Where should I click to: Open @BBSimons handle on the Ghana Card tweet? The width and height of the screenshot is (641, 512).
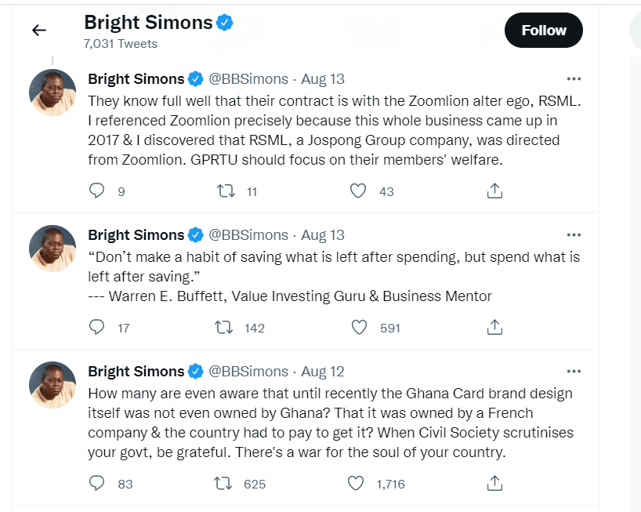pyautogui.click(x=248, y=372)
